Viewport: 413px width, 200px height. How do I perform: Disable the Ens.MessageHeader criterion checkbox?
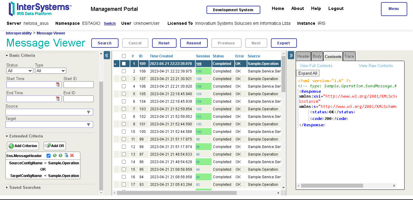49,156
